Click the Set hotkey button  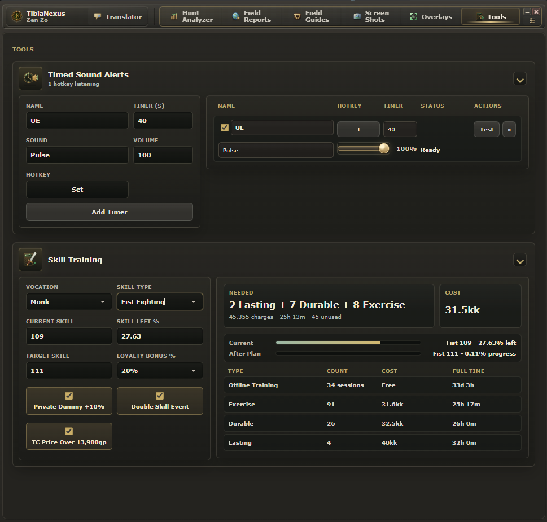[77, 190]
